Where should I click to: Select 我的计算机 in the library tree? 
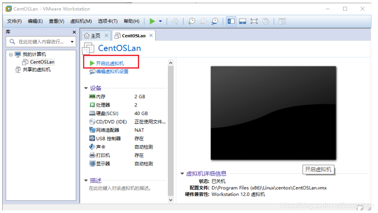point(34,54)
